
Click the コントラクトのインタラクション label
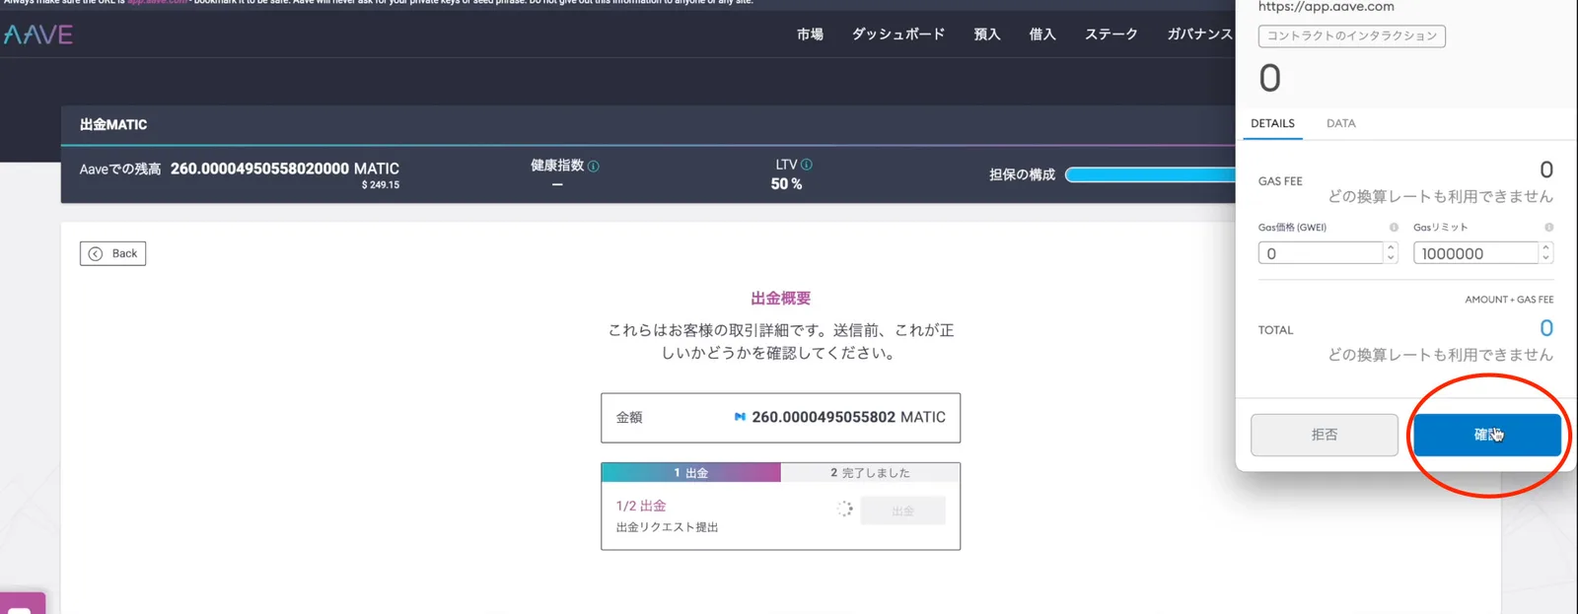click(1352, 36)
